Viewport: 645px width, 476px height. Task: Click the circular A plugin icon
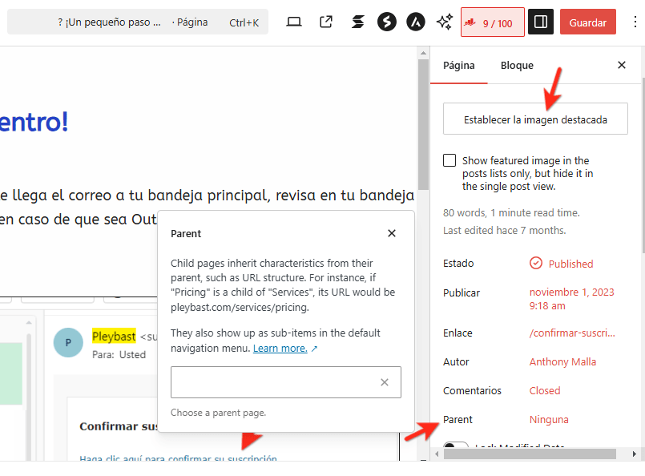click(x=415, y=22)
